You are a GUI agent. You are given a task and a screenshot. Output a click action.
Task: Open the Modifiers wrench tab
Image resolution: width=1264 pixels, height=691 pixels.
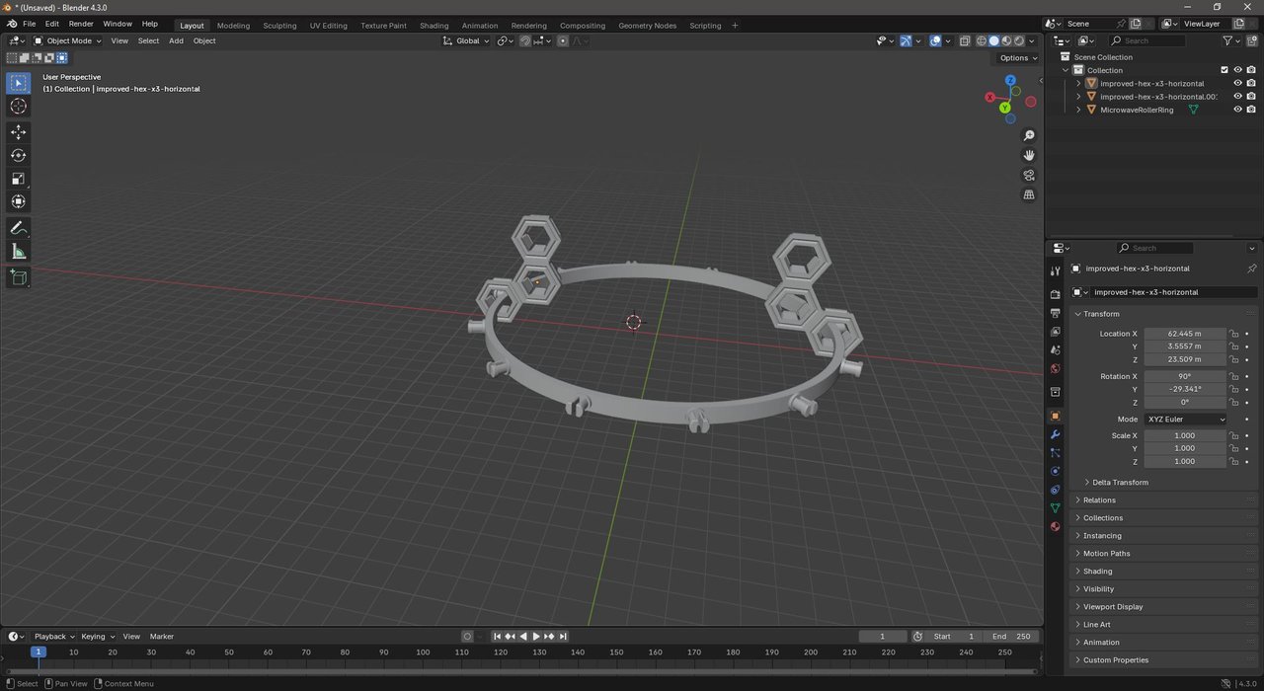[x=1055, y=434]
